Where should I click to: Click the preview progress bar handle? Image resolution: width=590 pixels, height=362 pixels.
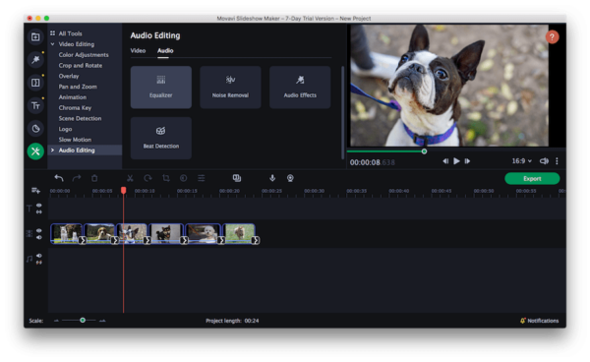click(424, 151)
